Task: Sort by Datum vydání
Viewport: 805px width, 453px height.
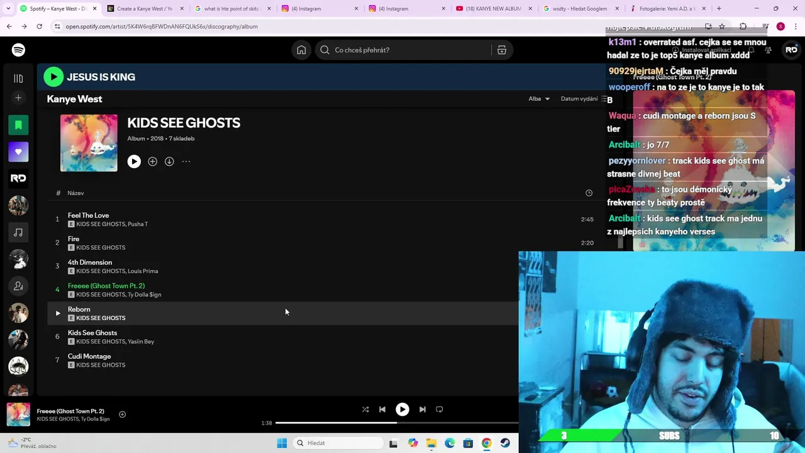Action: [x=579, y=99]
